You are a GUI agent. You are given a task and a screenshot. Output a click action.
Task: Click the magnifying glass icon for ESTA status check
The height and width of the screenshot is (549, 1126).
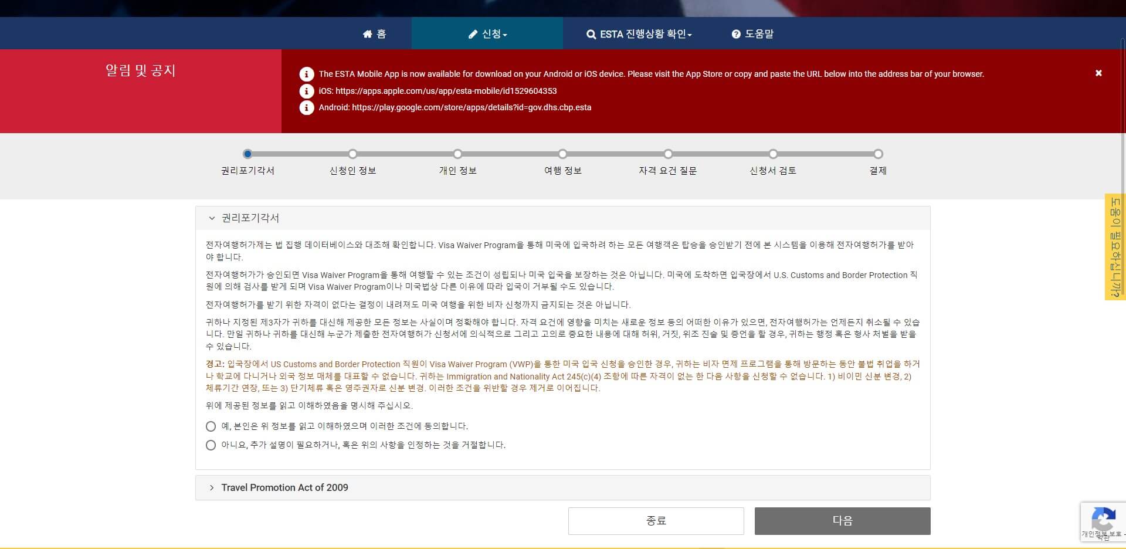tap(591, 33)
